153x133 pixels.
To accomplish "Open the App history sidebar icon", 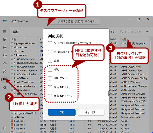I will pos(5,55).
